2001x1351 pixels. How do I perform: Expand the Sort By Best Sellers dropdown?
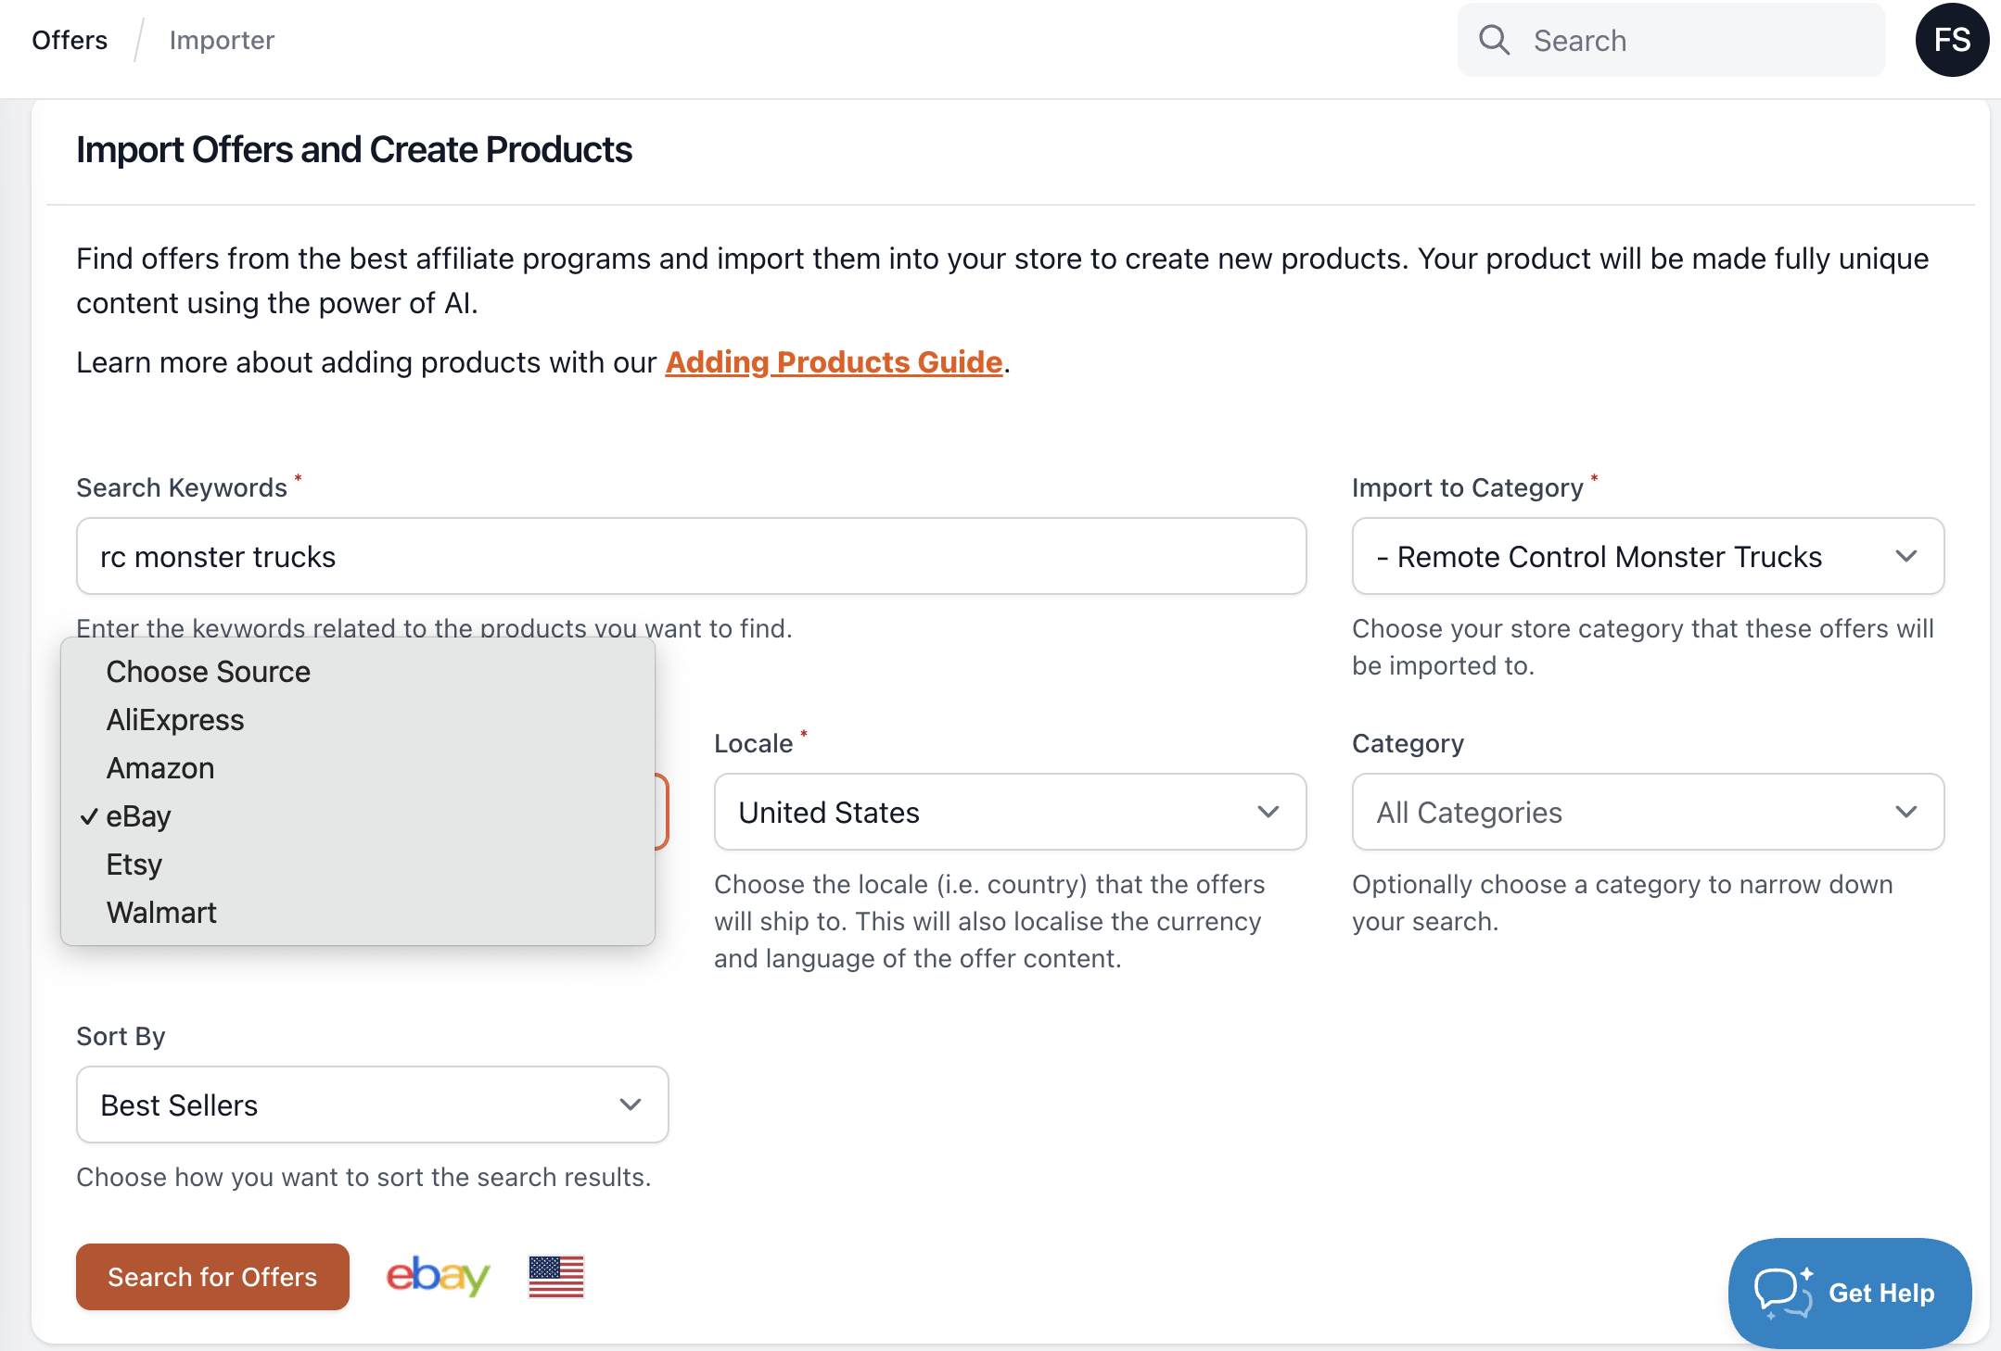tap(372, 1105)
